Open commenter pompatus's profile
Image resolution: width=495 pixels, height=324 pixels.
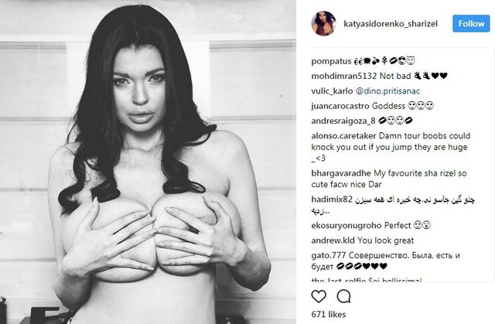point(331,61)
